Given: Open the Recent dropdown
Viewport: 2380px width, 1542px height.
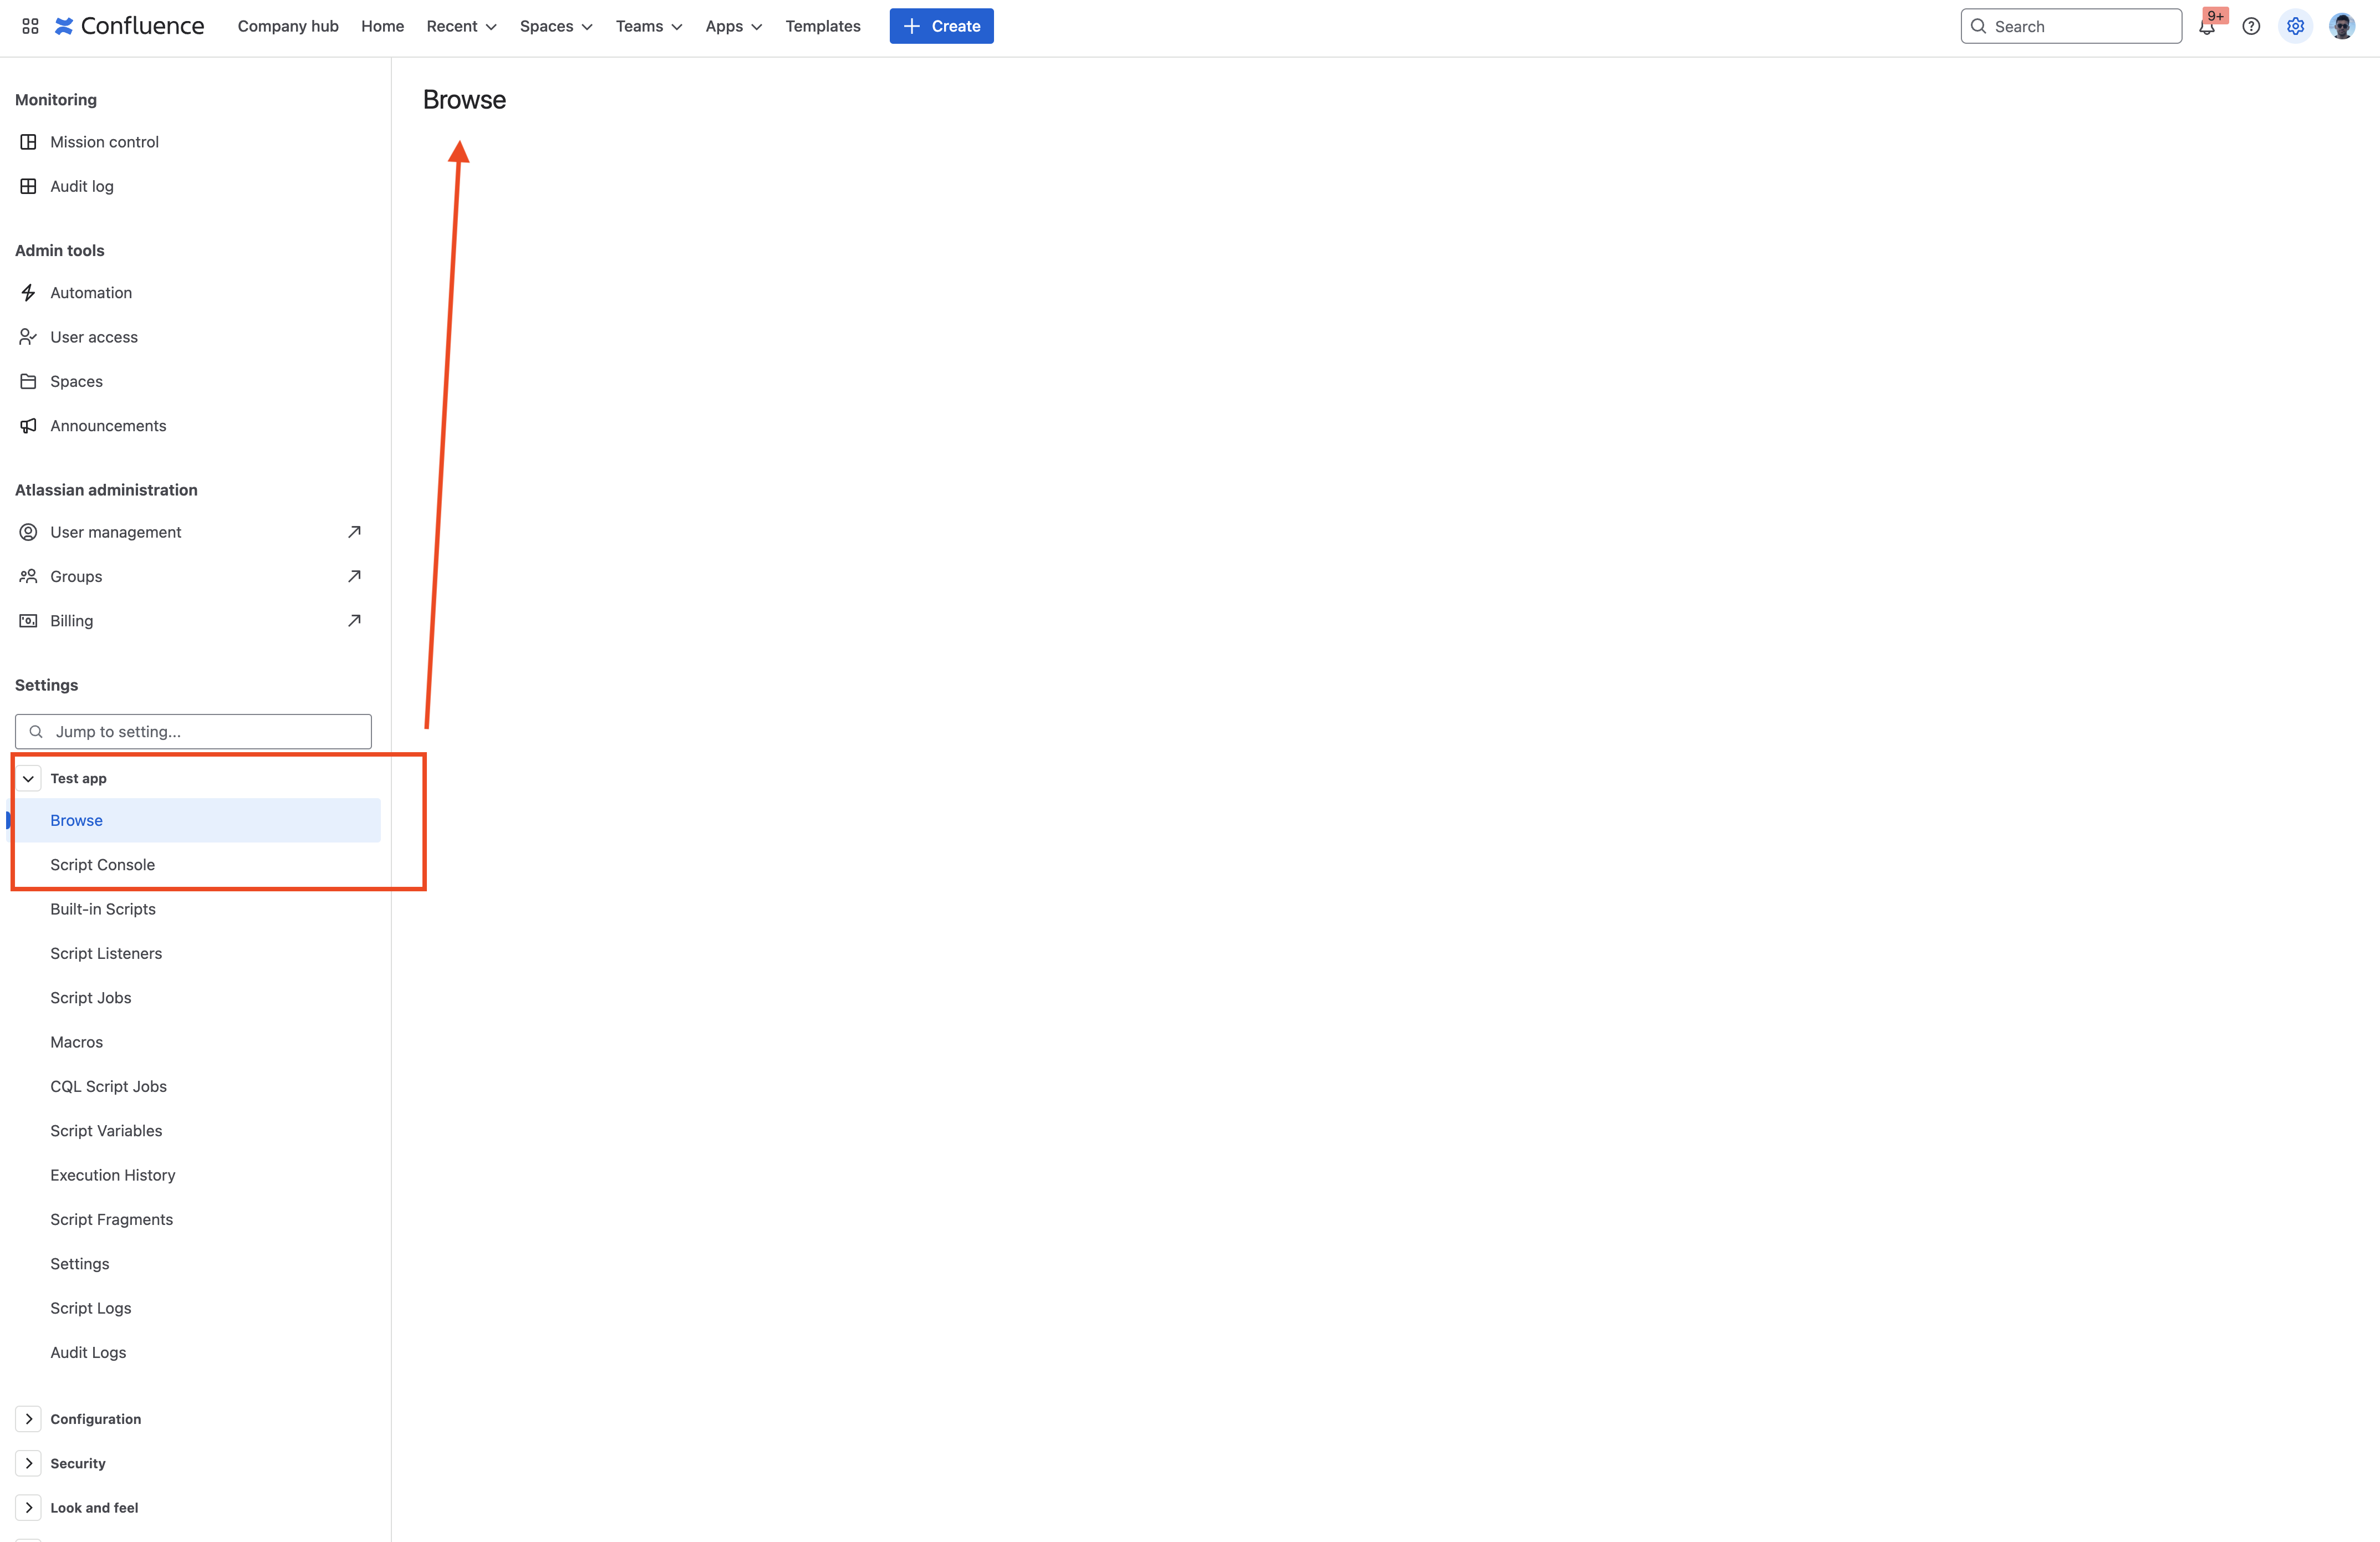Looking at the screenshot, I should (x=461, y=26).
